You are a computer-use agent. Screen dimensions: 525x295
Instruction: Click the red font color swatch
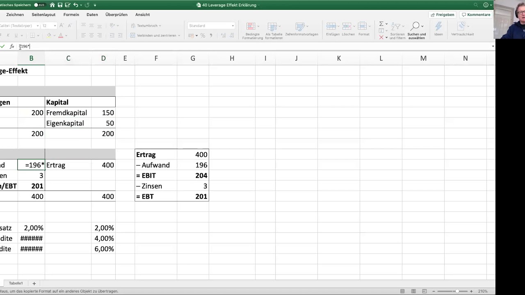tap(61, 36)
